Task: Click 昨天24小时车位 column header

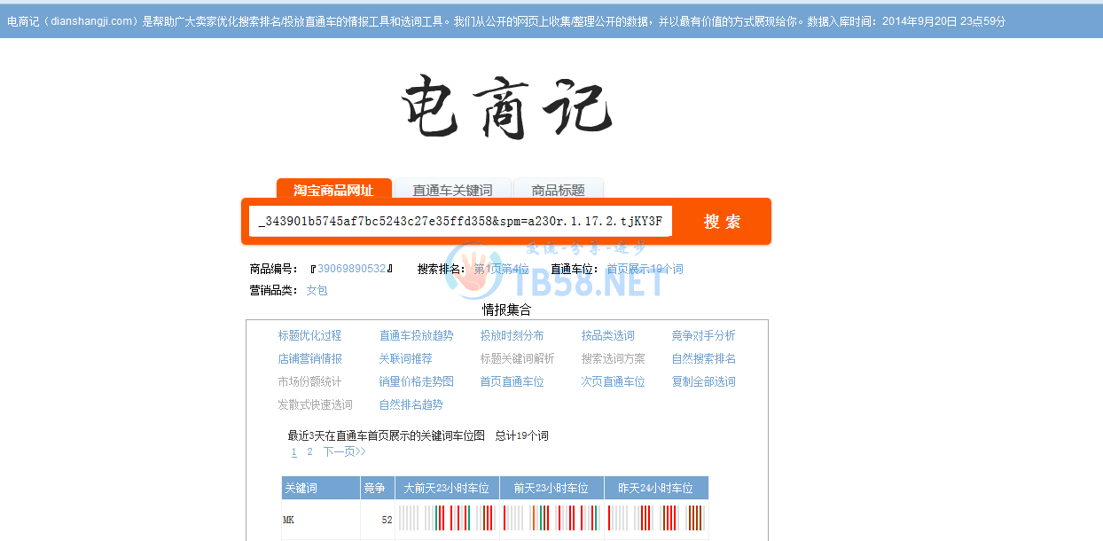Action: 656,488
